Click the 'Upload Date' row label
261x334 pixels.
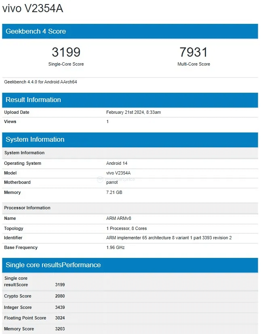[17, 112]
